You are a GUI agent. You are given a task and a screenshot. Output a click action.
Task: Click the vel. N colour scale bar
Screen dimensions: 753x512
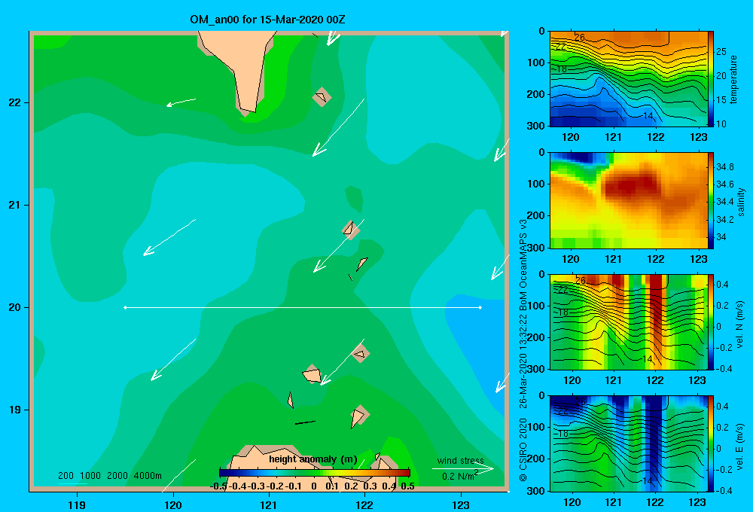coord(711,322)
